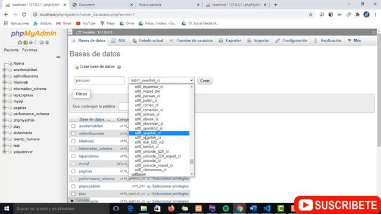Select utf8_spanish_ci collation option
The height and width of the screenshot is (214, 381).
coord(159,133)
